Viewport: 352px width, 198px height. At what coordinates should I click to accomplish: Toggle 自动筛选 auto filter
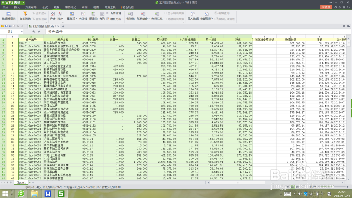(x=25, y=16)
